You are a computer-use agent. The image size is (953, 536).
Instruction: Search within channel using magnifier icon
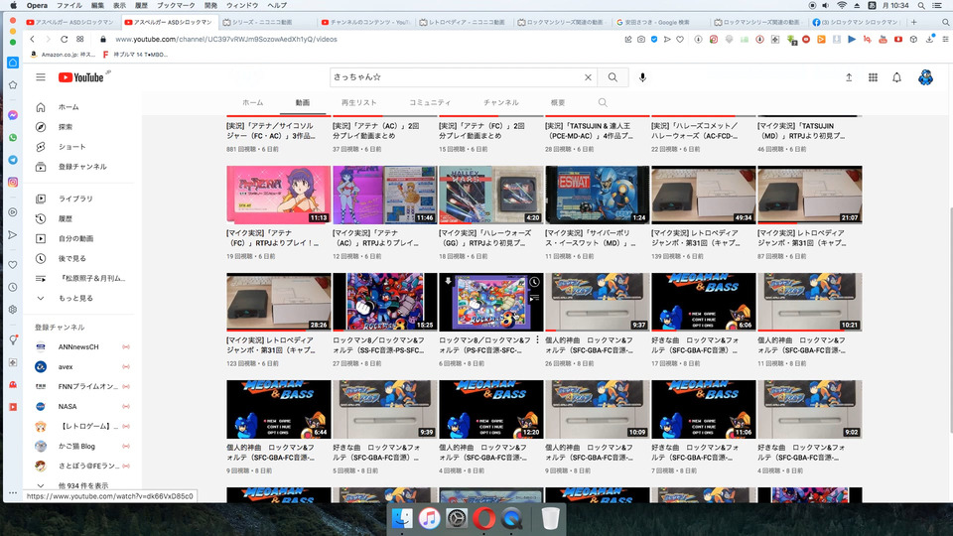(x=603, y=102)
